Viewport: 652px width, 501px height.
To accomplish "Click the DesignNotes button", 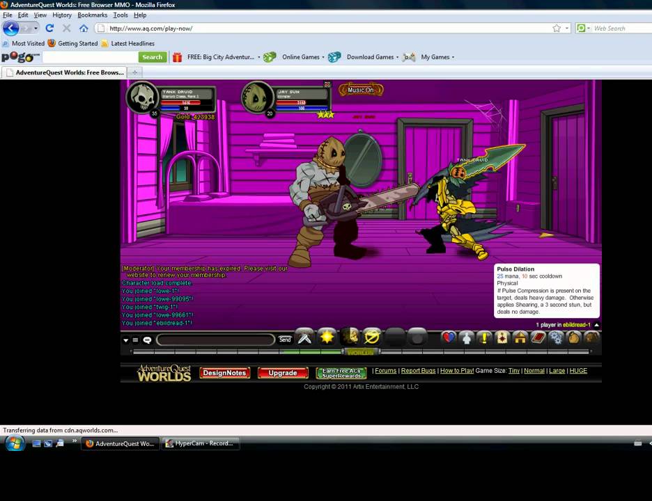I will coord(224,373).
